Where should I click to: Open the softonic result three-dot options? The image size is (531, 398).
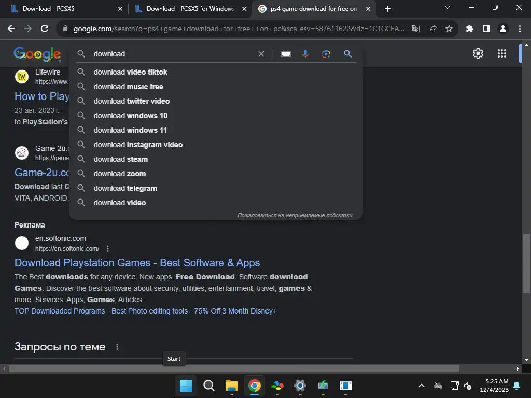[108, 249]
